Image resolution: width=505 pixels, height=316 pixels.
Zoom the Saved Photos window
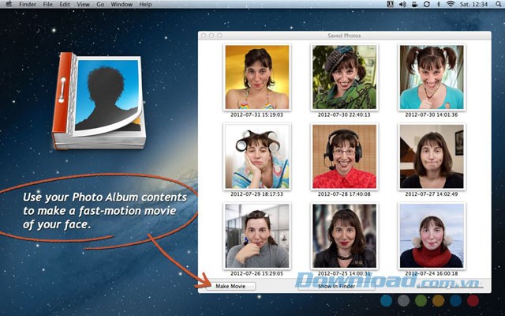[219, 36]
